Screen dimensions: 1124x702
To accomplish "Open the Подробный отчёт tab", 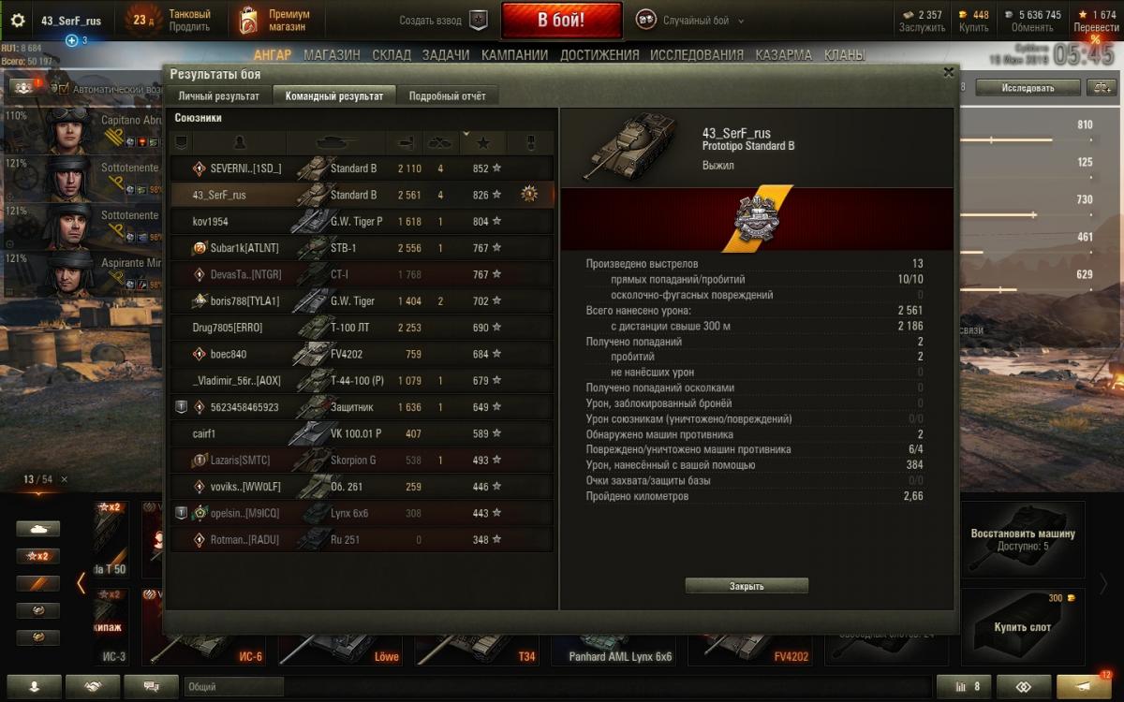I will (x=448, y=95).
